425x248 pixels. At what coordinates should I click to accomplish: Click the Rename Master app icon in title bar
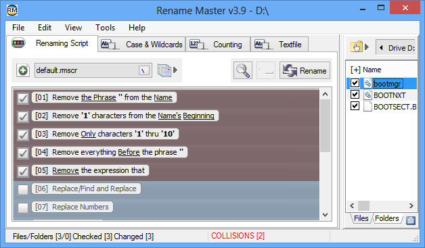12,10
